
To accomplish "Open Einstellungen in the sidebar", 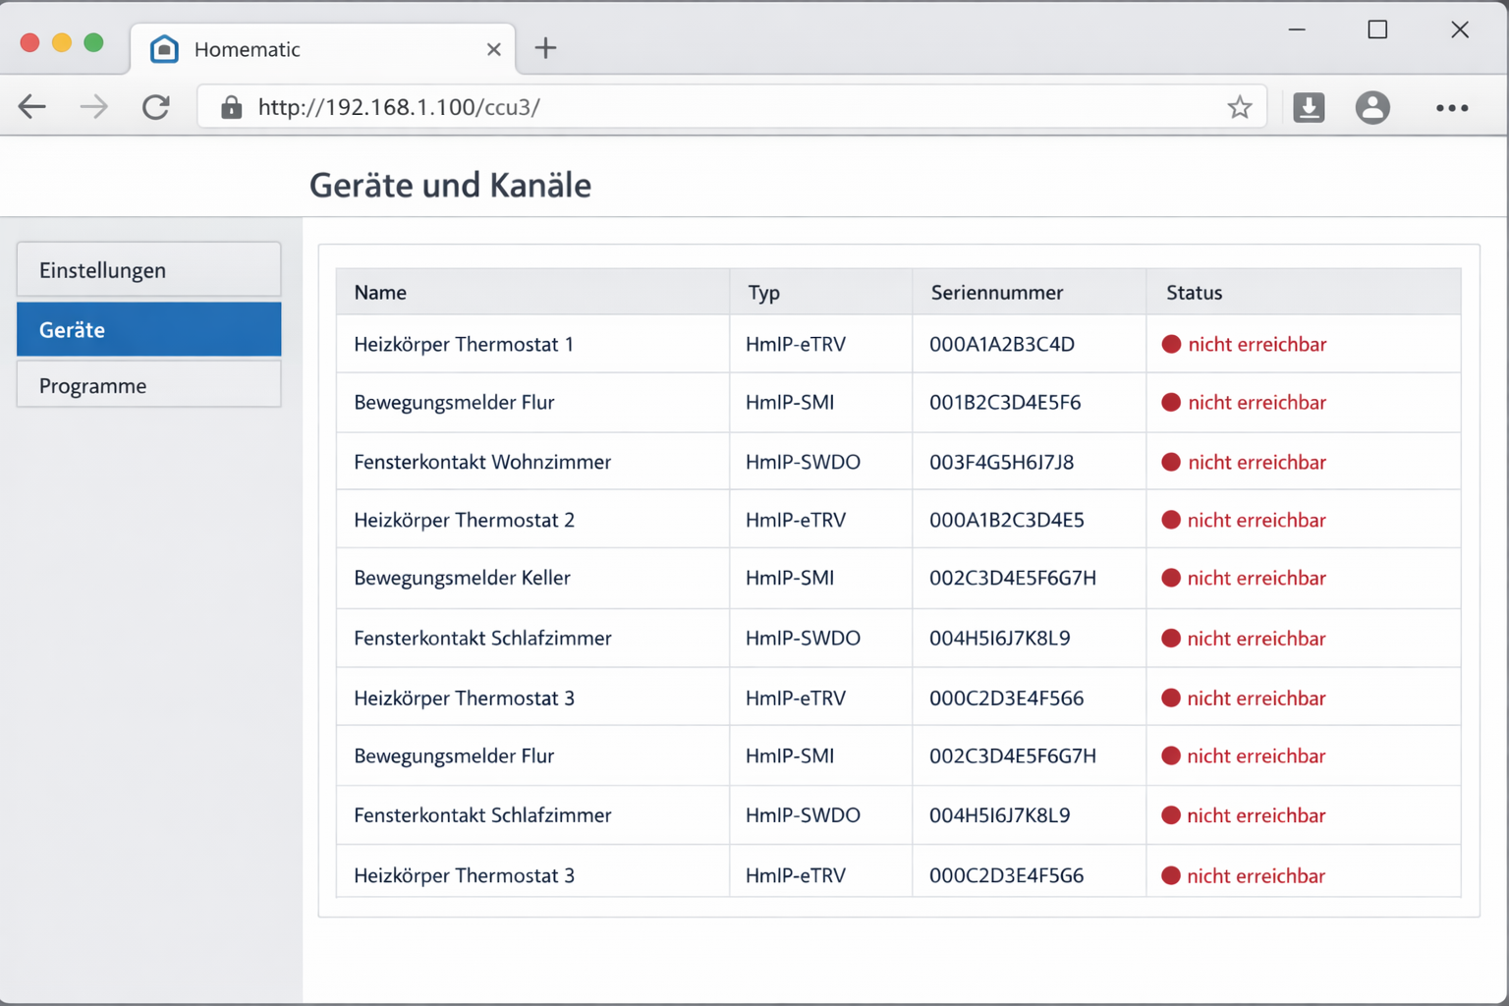I will (148, 270).
